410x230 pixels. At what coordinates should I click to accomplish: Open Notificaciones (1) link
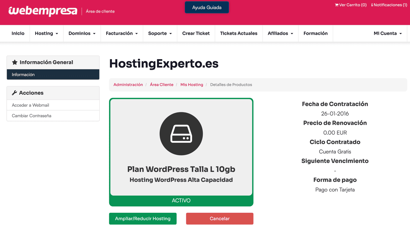[389, 5]
